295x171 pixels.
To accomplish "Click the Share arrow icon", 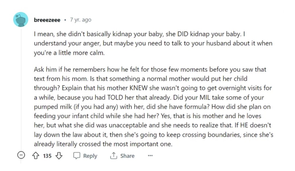I will click(113, 156).
